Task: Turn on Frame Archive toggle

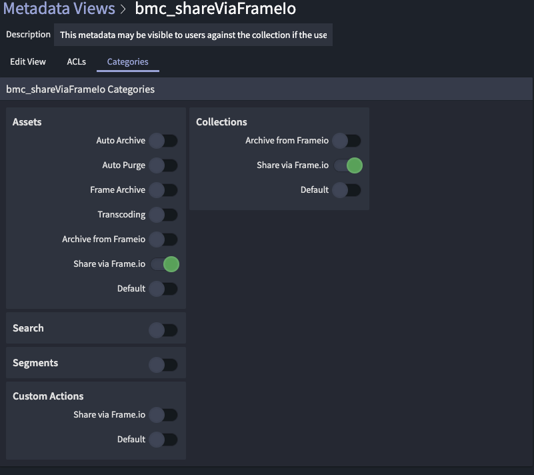Action: click(163, 190)
